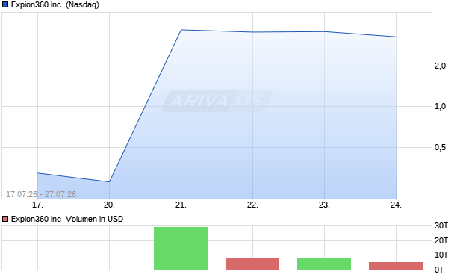Click the x-axis label 21.
The image size is (463, 277).
[181, 205]
